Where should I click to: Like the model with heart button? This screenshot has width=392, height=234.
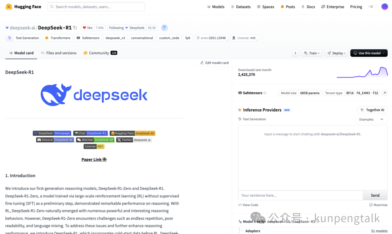point(87,28)
